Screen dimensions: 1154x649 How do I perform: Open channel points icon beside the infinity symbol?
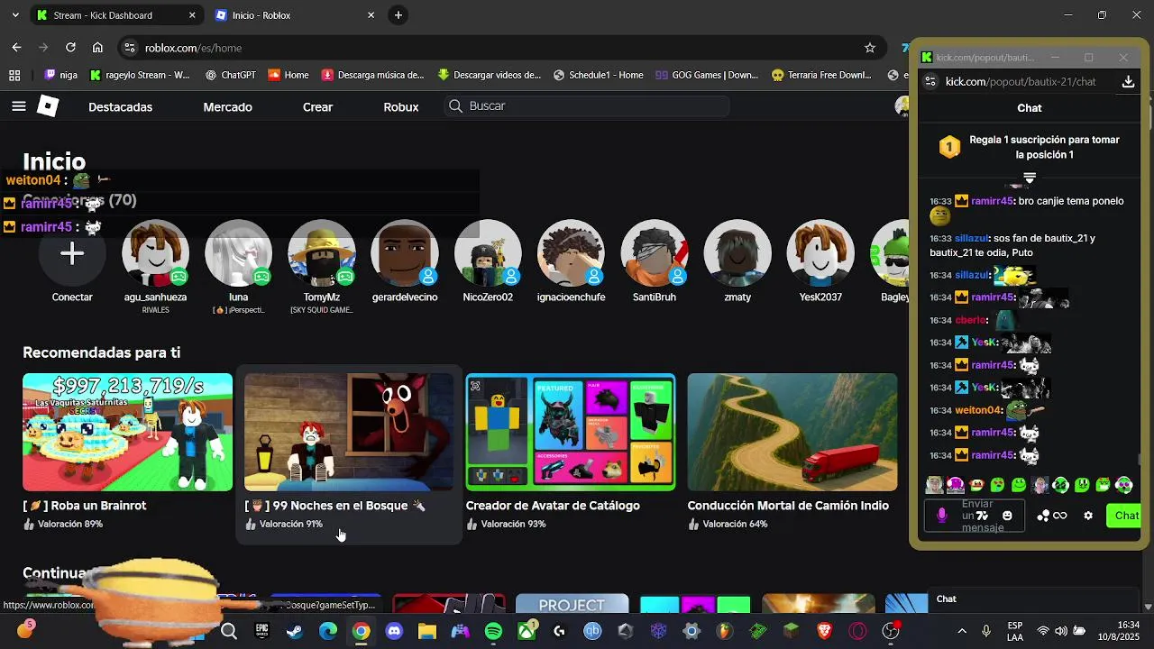tap(1043, 516)
